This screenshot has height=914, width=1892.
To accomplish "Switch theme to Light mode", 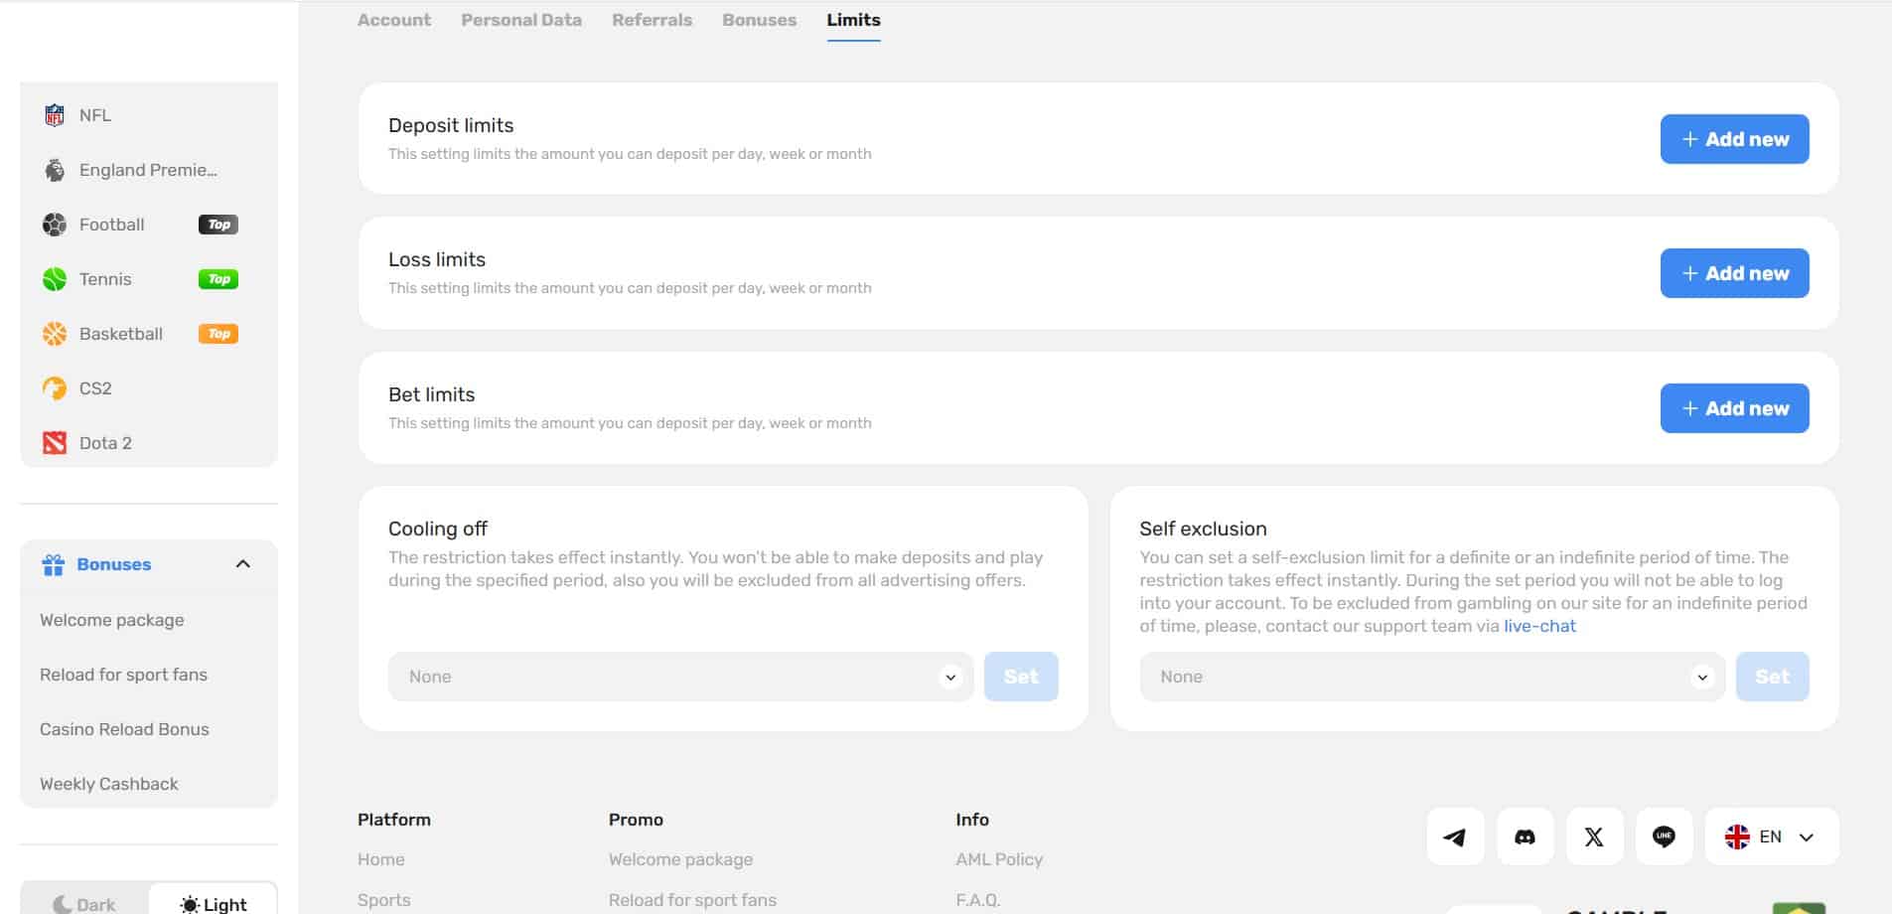I will (213, 902).
